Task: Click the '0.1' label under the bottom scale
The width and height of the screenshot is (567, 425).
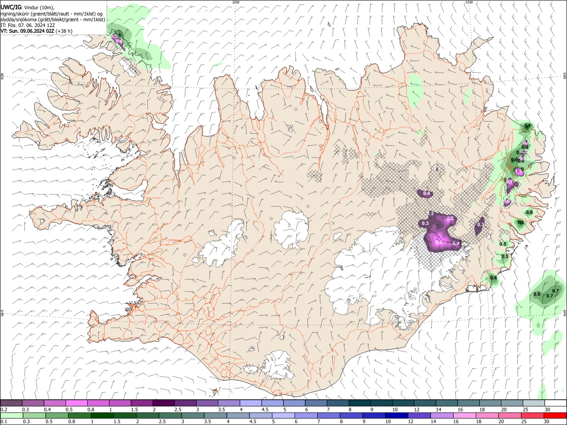Action: [4, 422]
